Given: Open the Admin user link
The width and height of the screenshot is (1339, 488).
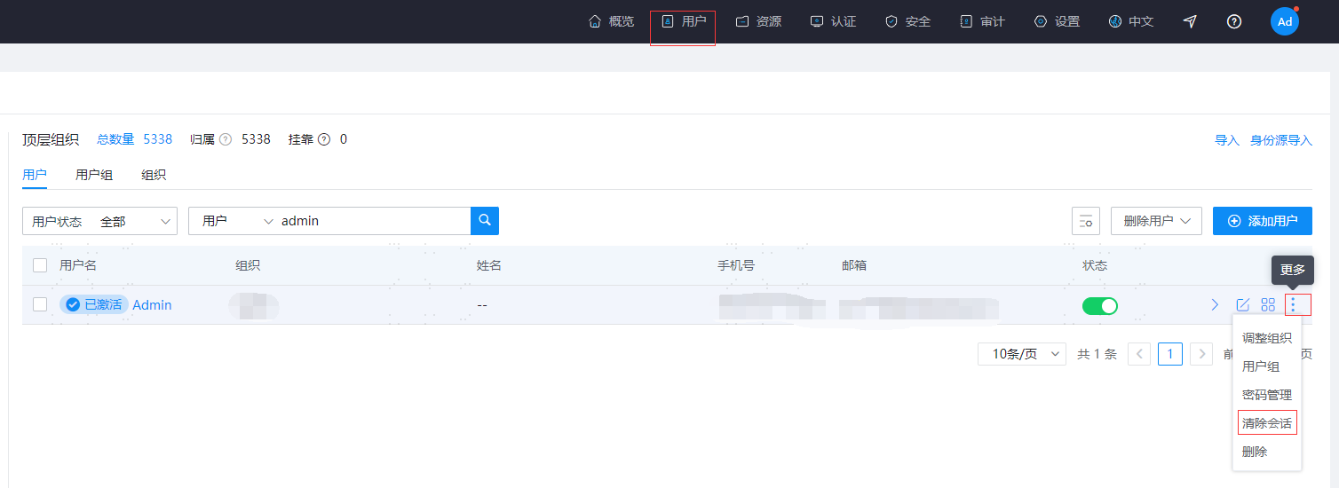Looking at the screenshot, I should point(152,304).
